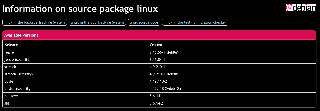Click the Available versions header
320x111 pixels.
(159, 35)
